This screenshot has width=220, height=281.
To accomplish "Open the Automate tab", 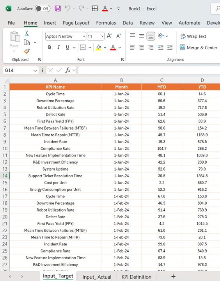I will [x=189, y=23].
